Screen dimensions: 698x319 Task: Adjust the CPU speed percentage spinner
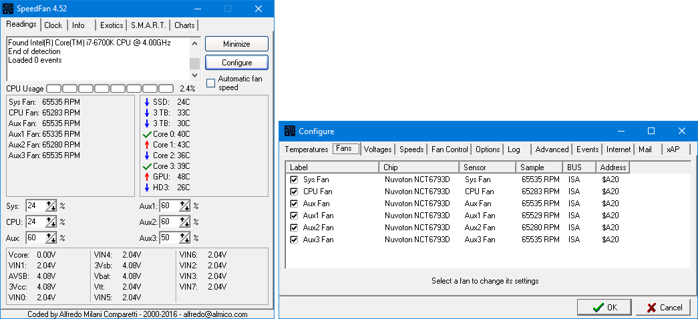[51, 222]
